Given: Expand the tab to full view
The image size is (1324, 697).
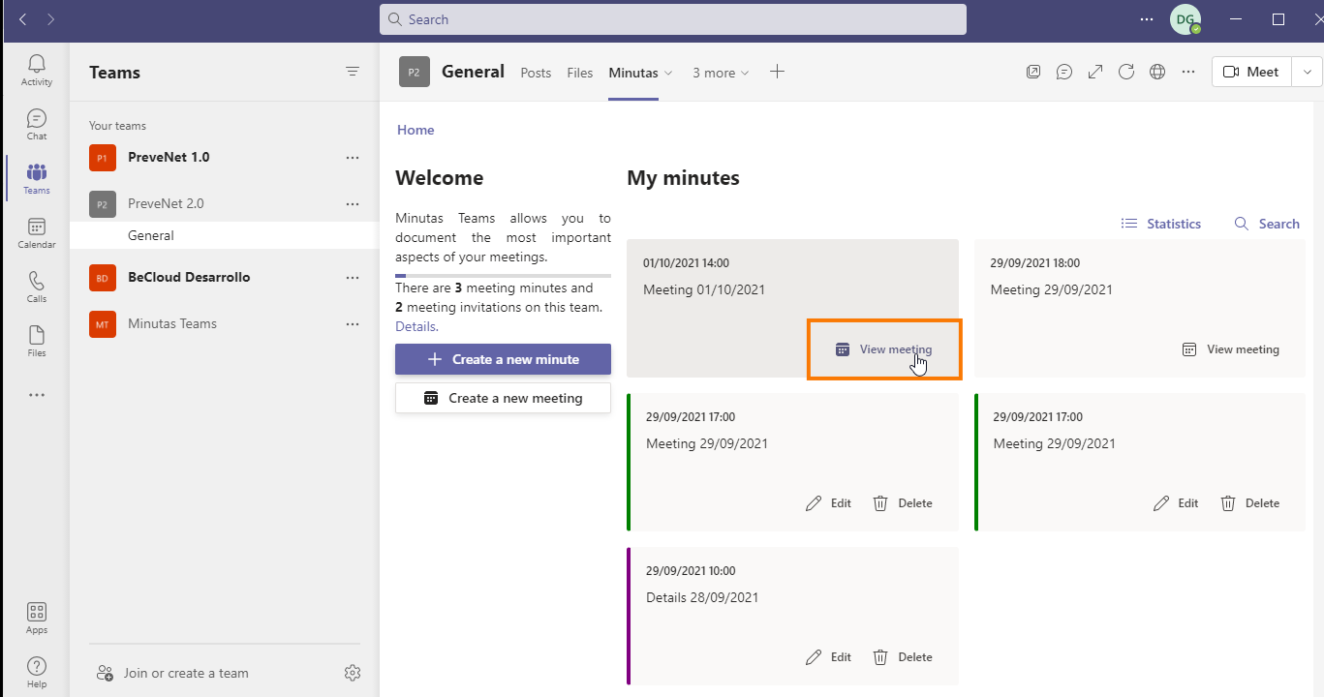Looking at the screenshot, I should pyautogui.click(x=1095, y=72).
